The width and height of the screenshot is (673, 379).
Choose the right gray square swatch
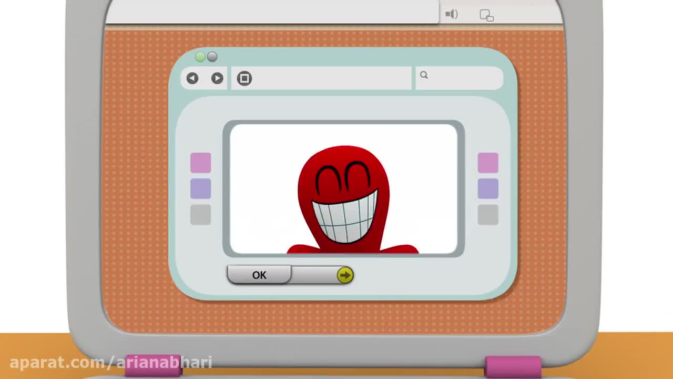point(487,215)
